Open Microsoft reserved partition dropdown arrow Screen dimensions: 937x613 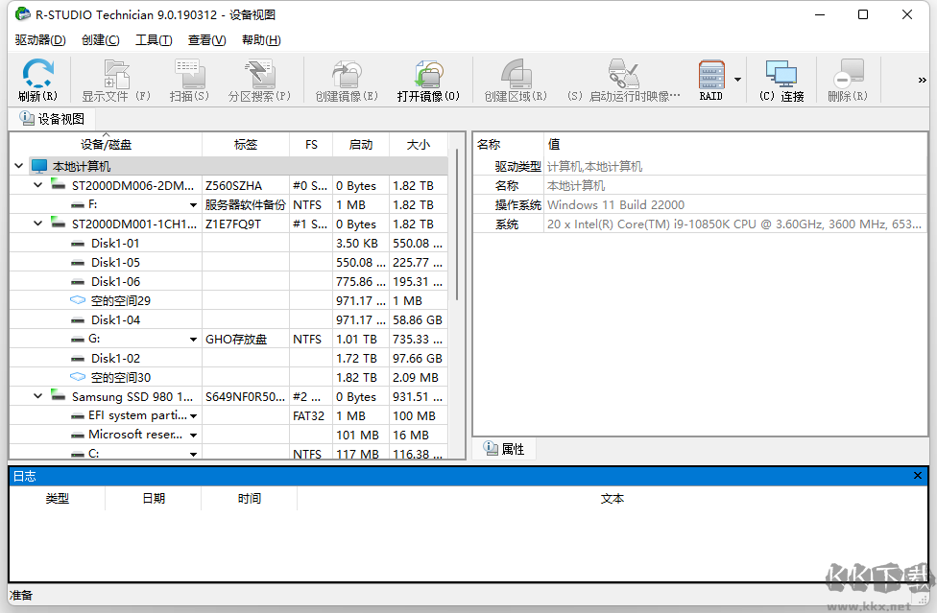coord(193,436)
